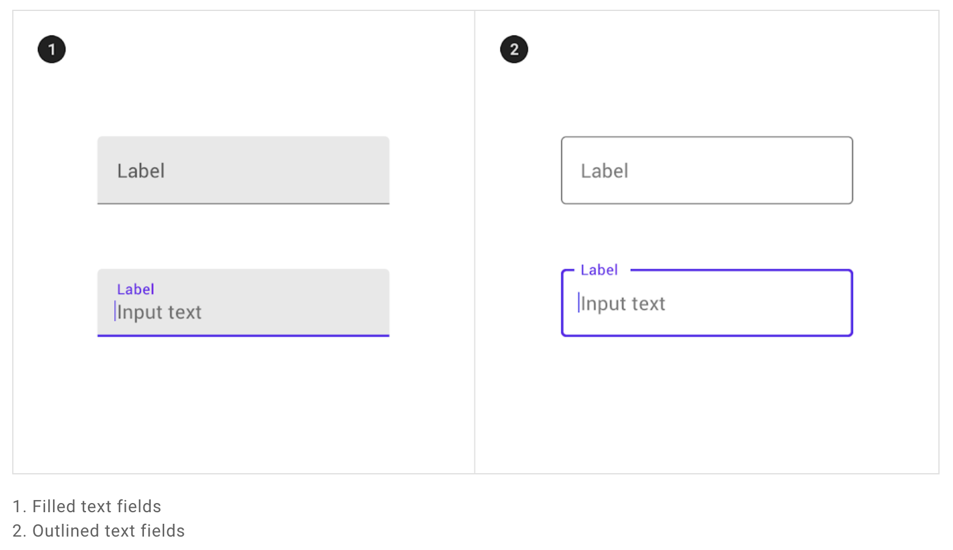Click gray underline of inactive filled field
The height and width of the screenshot is (550, 953).
pos(243,203)
